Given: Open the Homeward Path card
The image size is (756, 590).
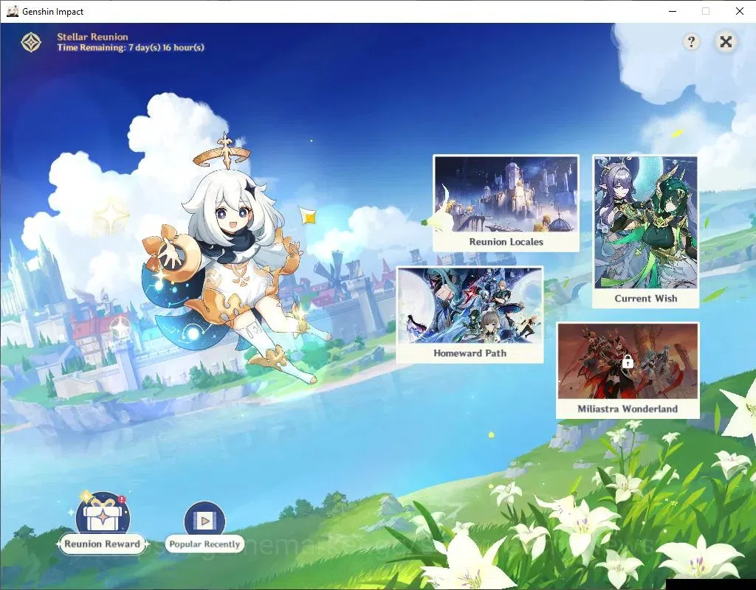Looking at the screenshot, I should [x=470, y=315].
